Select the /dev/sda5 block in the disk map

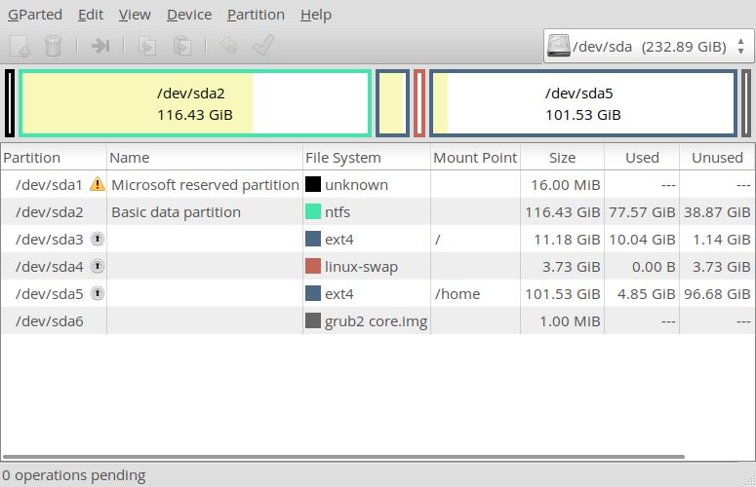[583, 103]
